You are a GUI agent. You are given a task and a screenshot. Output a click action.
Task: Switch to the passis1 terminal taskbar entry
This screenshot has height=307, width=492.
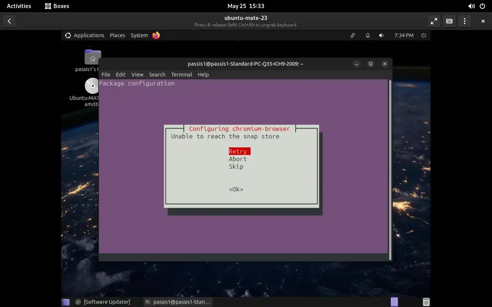coord(178,302)
